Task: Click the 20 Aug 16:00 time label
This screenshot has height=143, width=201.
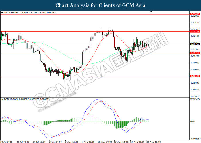Action: click(154, 142)
